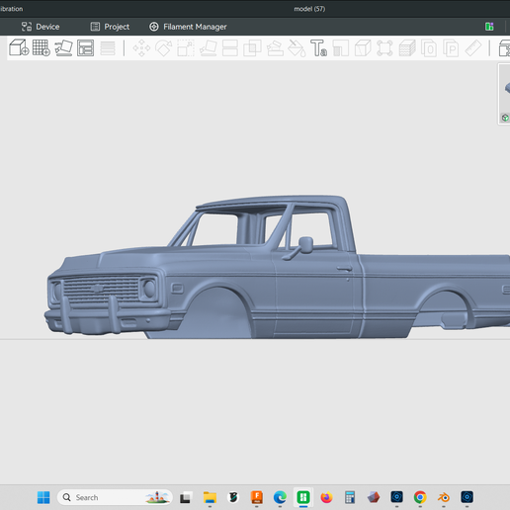Select the Lay on Face tool
The width and height of the screenshot is (510, 510).
tap(209, 48)
